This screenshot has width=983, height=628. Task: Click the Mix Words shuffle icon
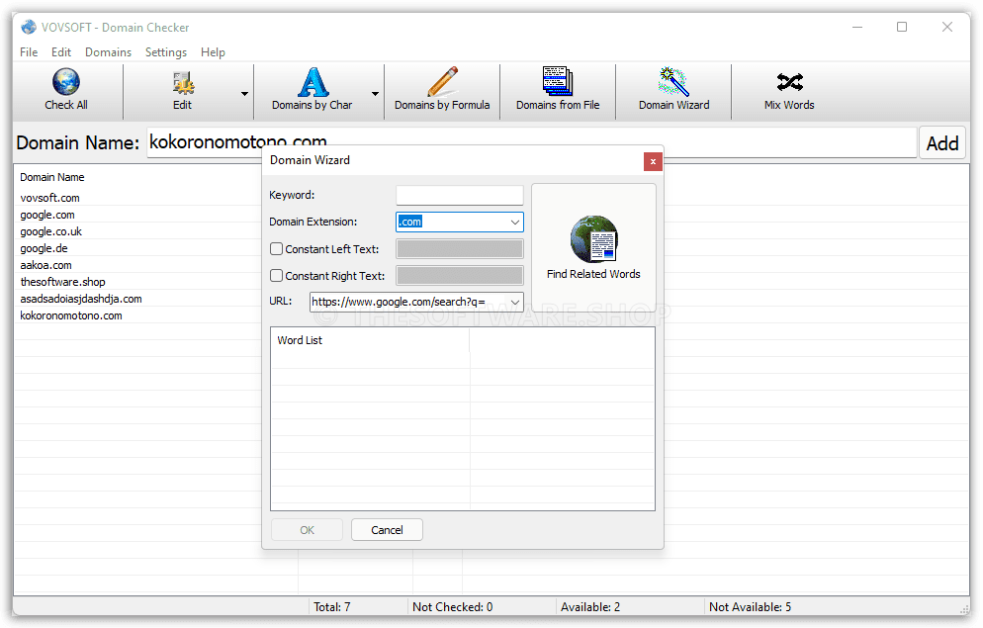(789, 82)
